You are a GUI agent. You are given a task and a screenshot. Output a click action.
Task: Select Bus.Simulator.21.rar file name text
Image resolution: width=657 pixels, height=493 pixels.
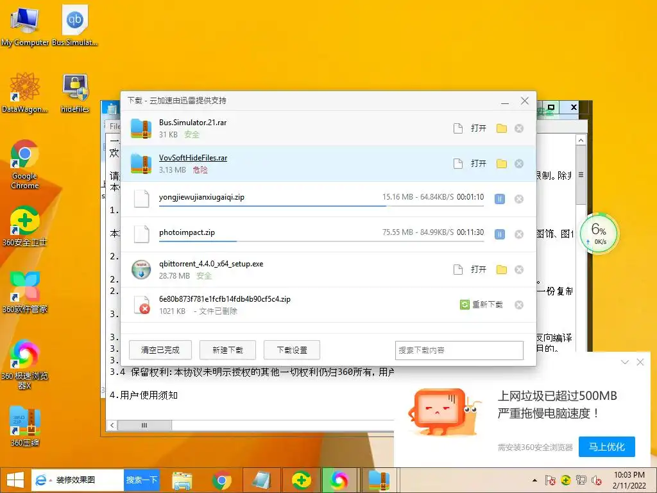192,123
